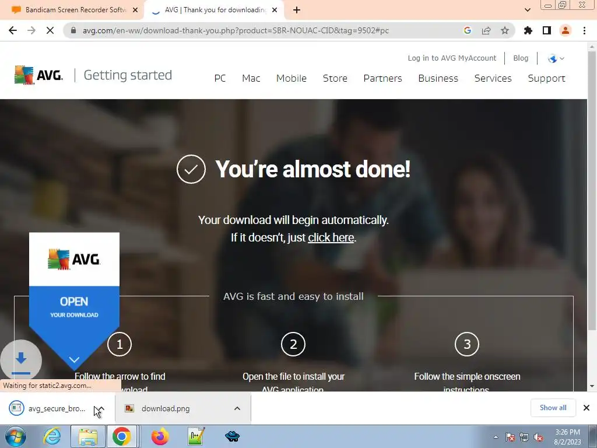Open the Chrome profile avatar
597x448 pixels.
pos(566,30)
